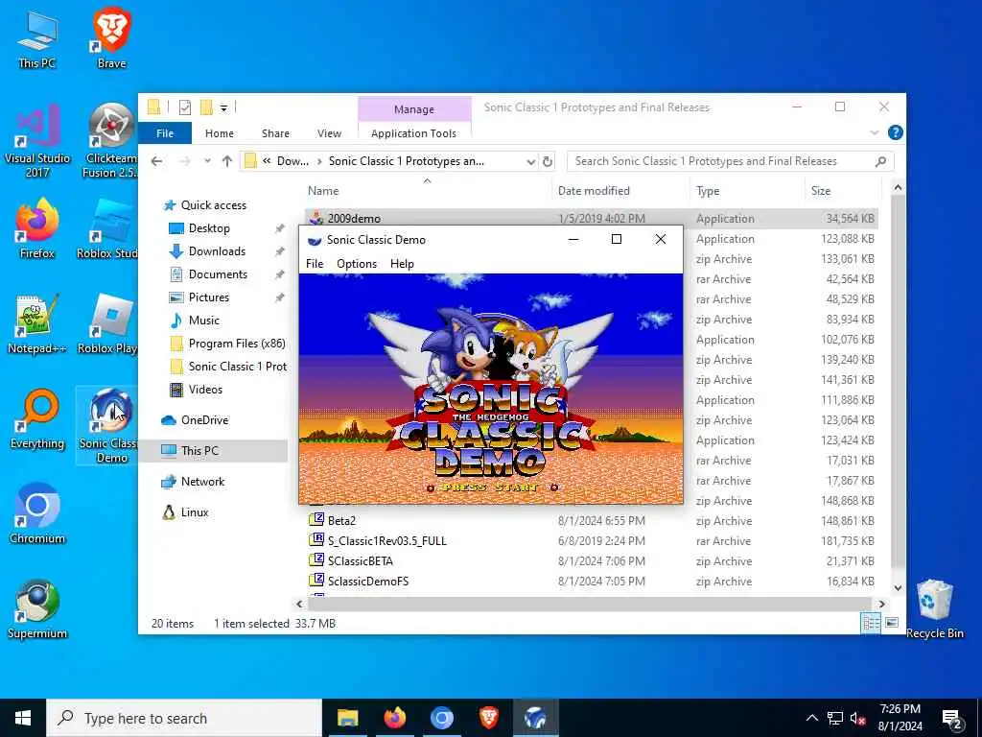Open Visual Studio 2017 desktop shortcut
Viewport: 982px width, 737px height.
click(37, 142)
